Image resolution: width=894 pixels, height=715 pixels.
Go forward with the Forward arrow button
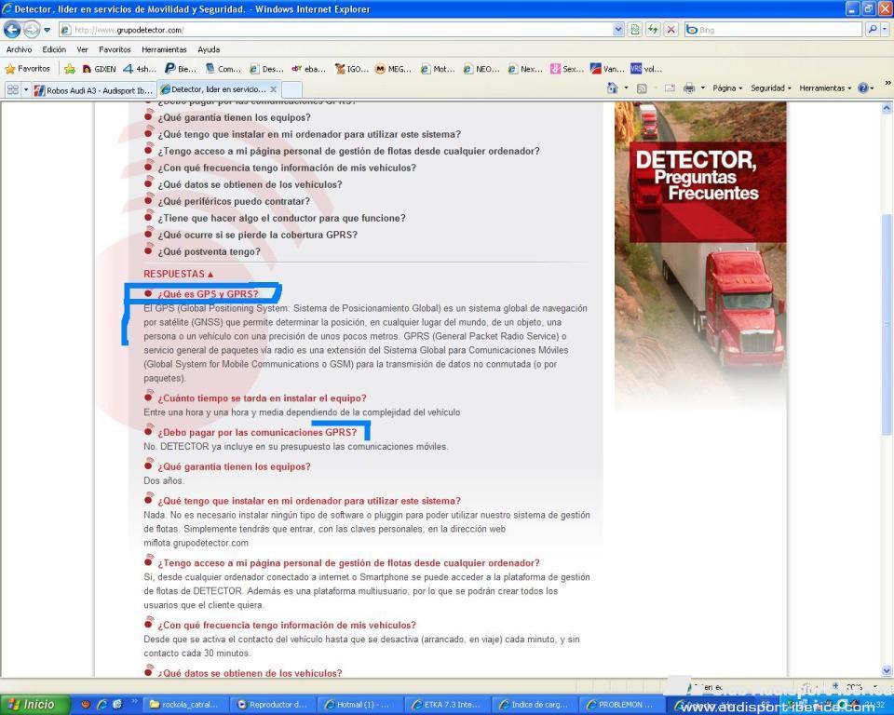[32, 29]
